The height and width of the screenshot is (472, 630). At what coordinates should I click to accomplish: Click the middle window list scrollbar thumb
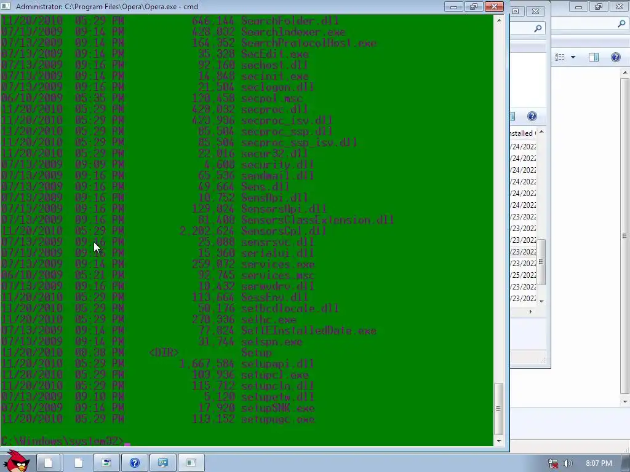point(541,262)
